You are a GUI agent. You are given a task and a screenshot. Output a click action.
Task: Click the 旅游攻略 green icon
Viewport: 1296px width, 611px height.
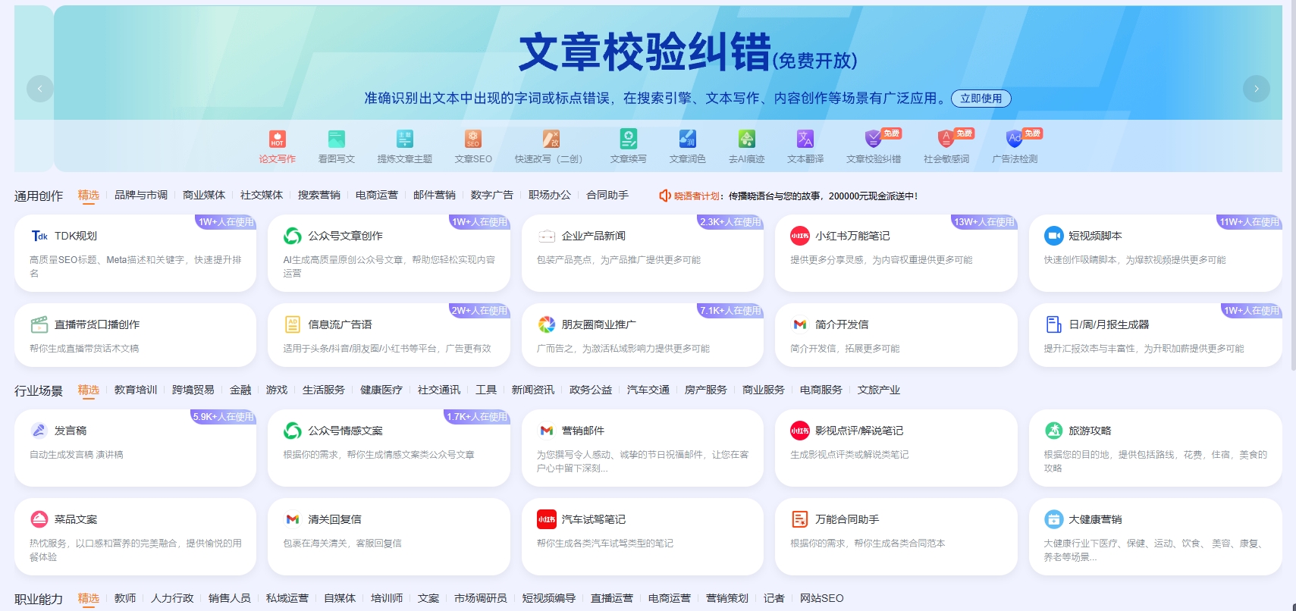tap(1053, 431)
